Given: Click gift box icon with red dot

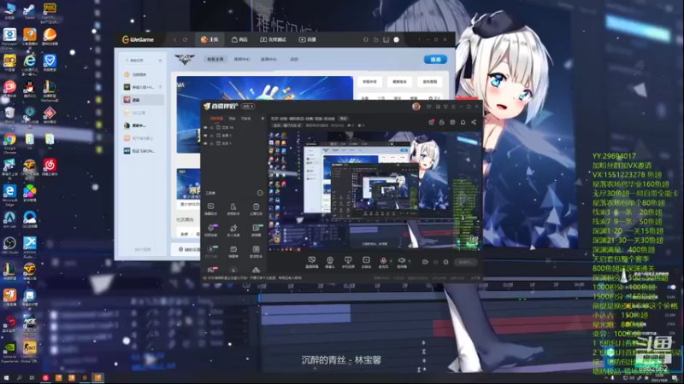Looking at the screenshot, I should 431,122.
